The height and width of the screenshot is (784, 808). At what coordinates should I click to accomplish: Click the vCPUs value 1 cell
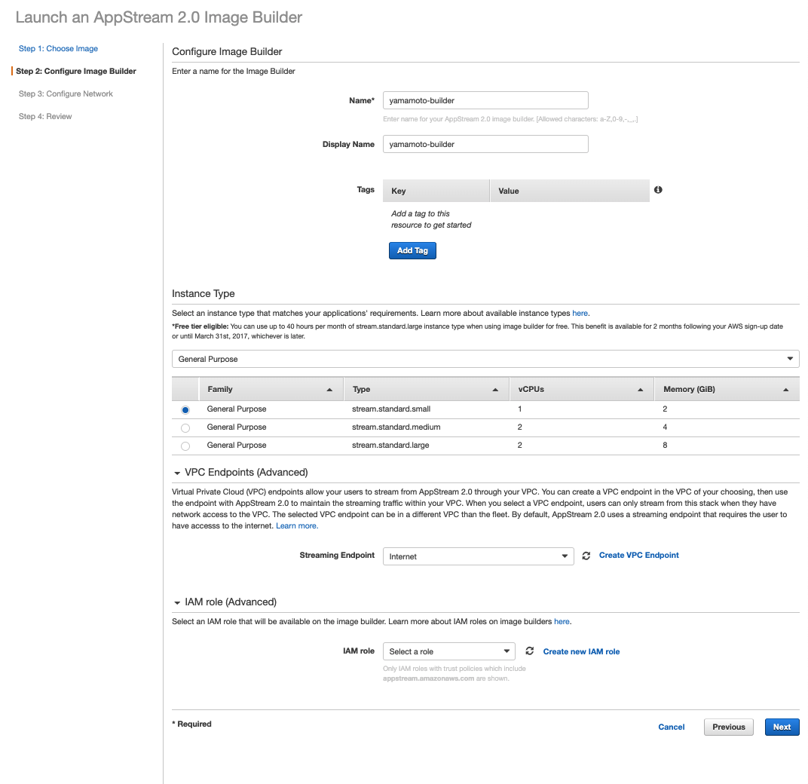520,409
